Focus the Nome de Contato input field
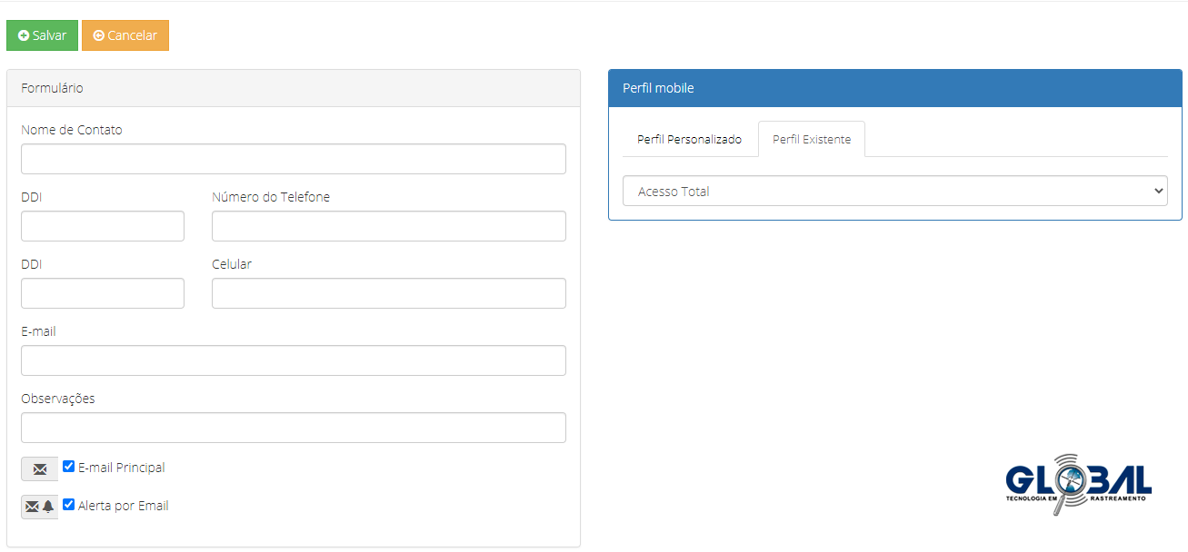The image size is (1188, 552). pyautogui.click(x=293, y=159)
